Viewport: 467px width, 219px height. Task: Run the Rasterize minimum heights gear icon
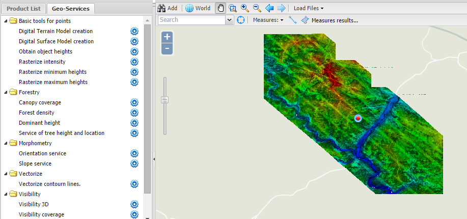(x=134, y=72)
